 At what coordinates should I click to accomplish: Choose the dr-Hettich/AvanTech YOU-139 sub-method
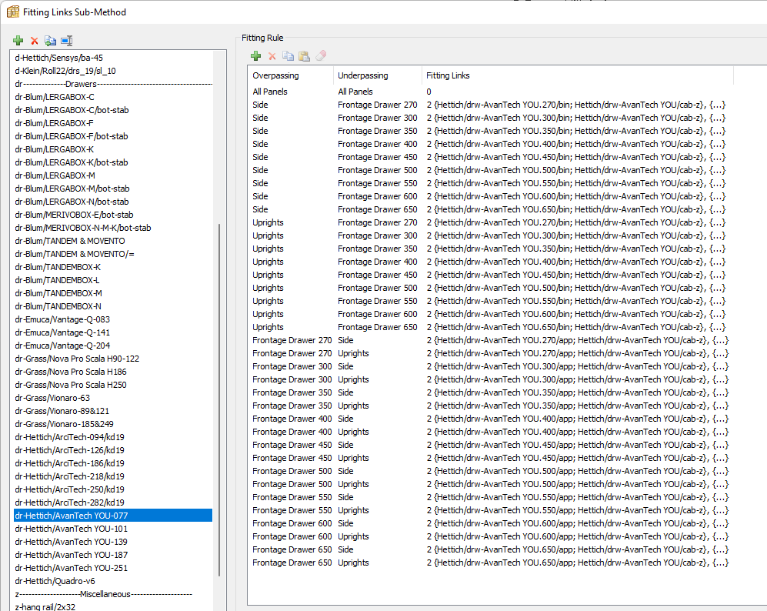click(x=113, y=542)
